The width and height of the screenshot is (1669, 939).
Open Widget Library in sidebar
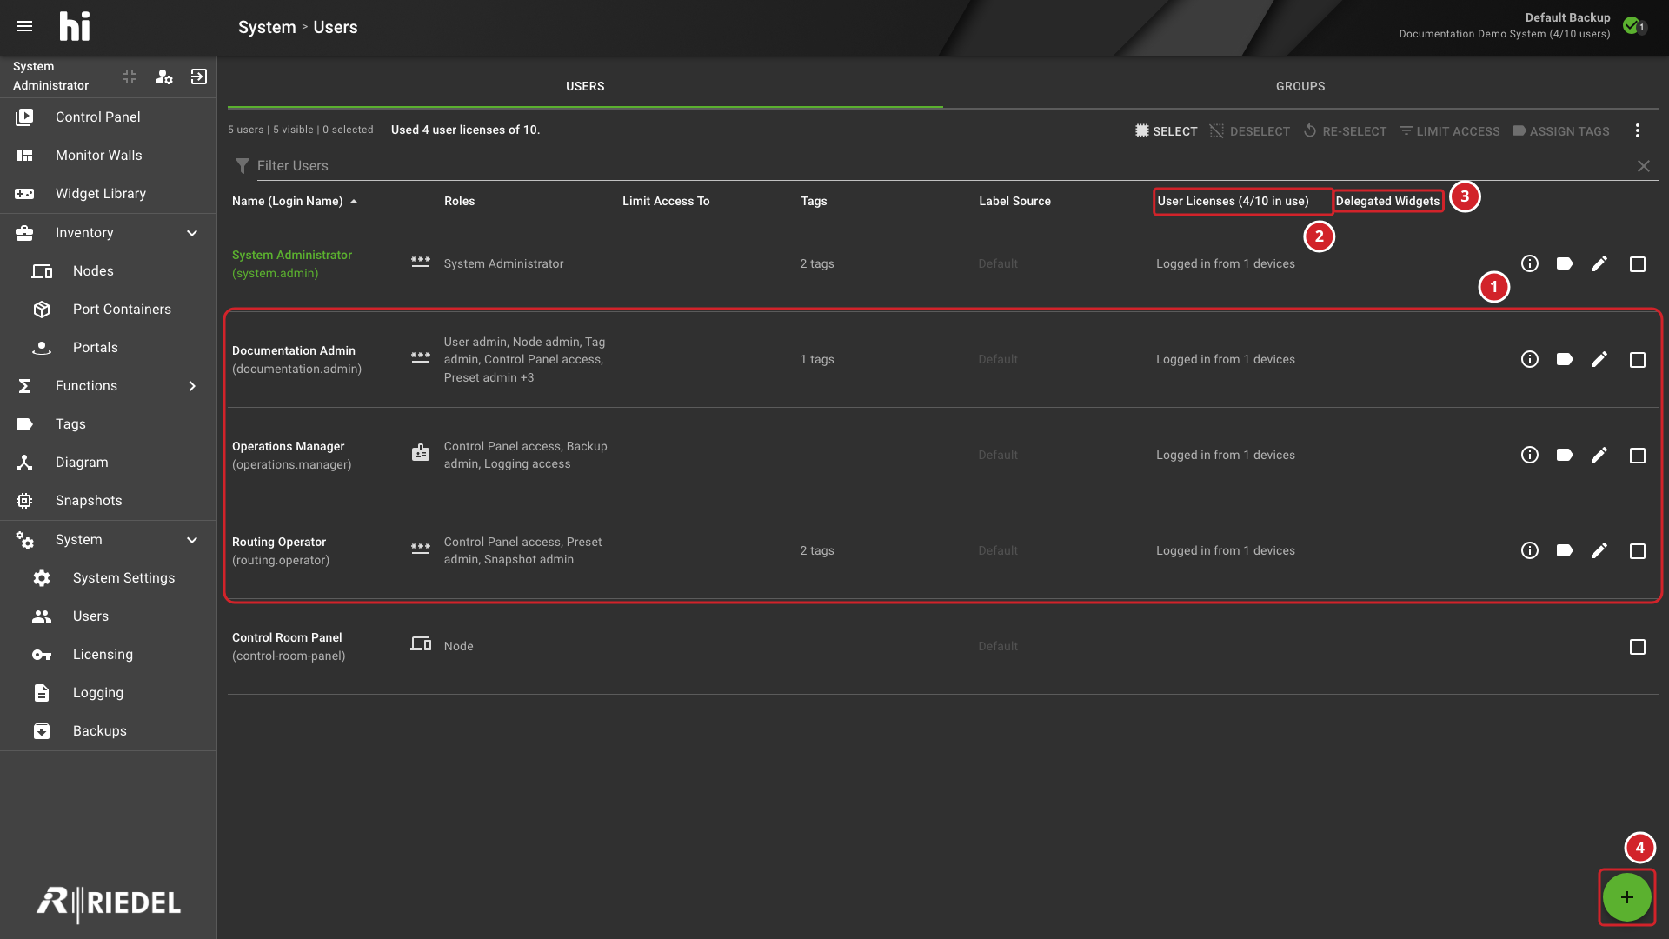coord(108,194)
